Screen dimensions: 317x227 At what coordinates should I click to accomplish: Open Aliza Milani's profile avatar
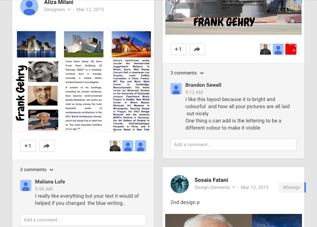pyautogui.click(x=29, y=7)
